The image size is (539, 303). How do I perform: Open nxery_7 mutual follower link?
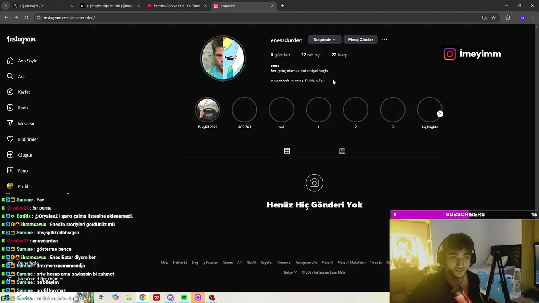coord(301,80)
